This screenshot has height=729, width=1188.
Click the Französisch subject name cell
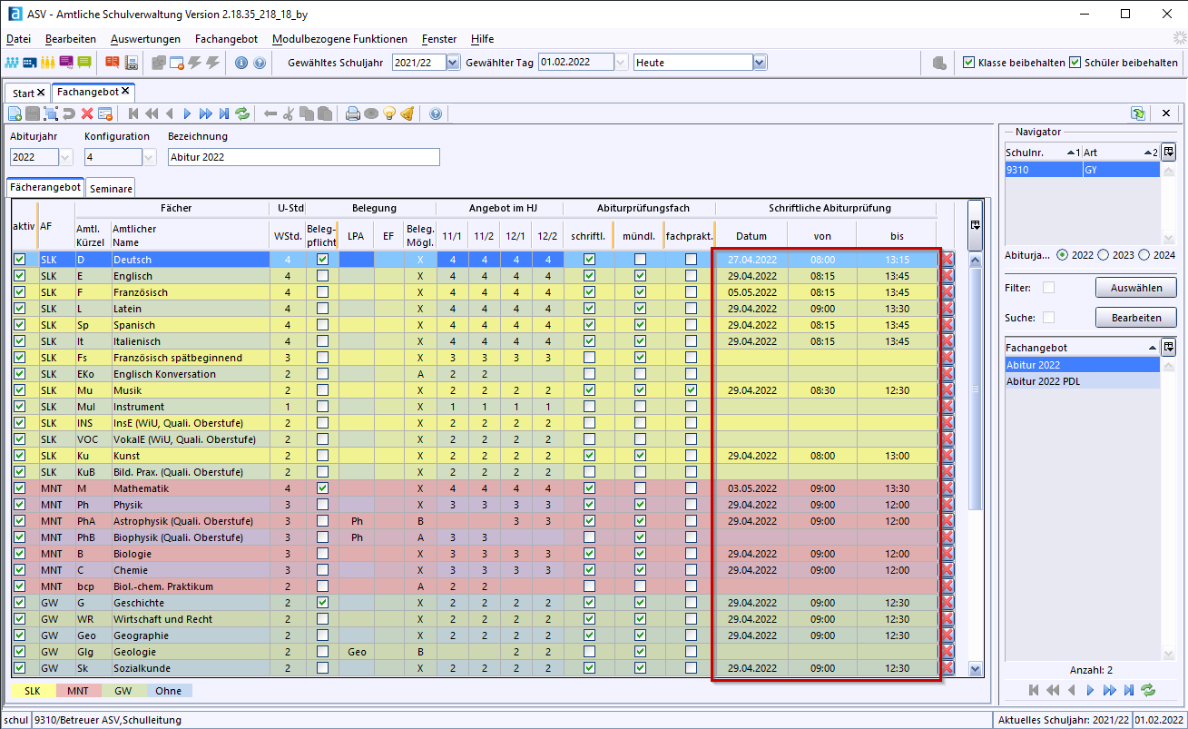click(x=191, y=292)
